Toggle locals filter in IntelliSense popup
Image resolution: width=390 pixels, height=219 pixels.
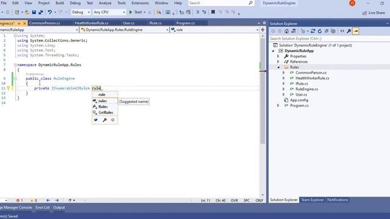tap(96, 120)
